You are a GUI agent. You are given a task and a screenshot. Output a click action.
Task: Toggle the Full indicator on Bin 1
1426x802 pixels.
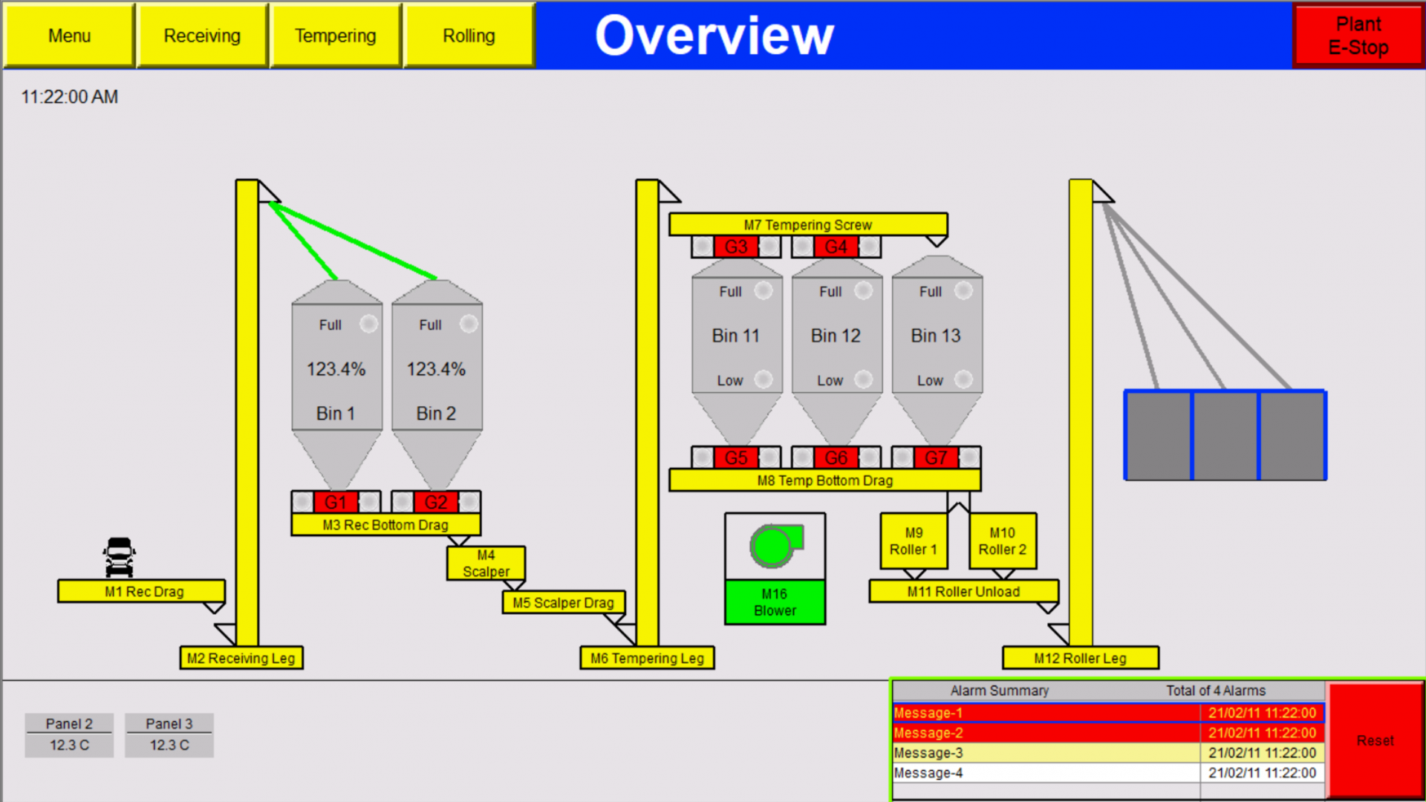[368, 324]
